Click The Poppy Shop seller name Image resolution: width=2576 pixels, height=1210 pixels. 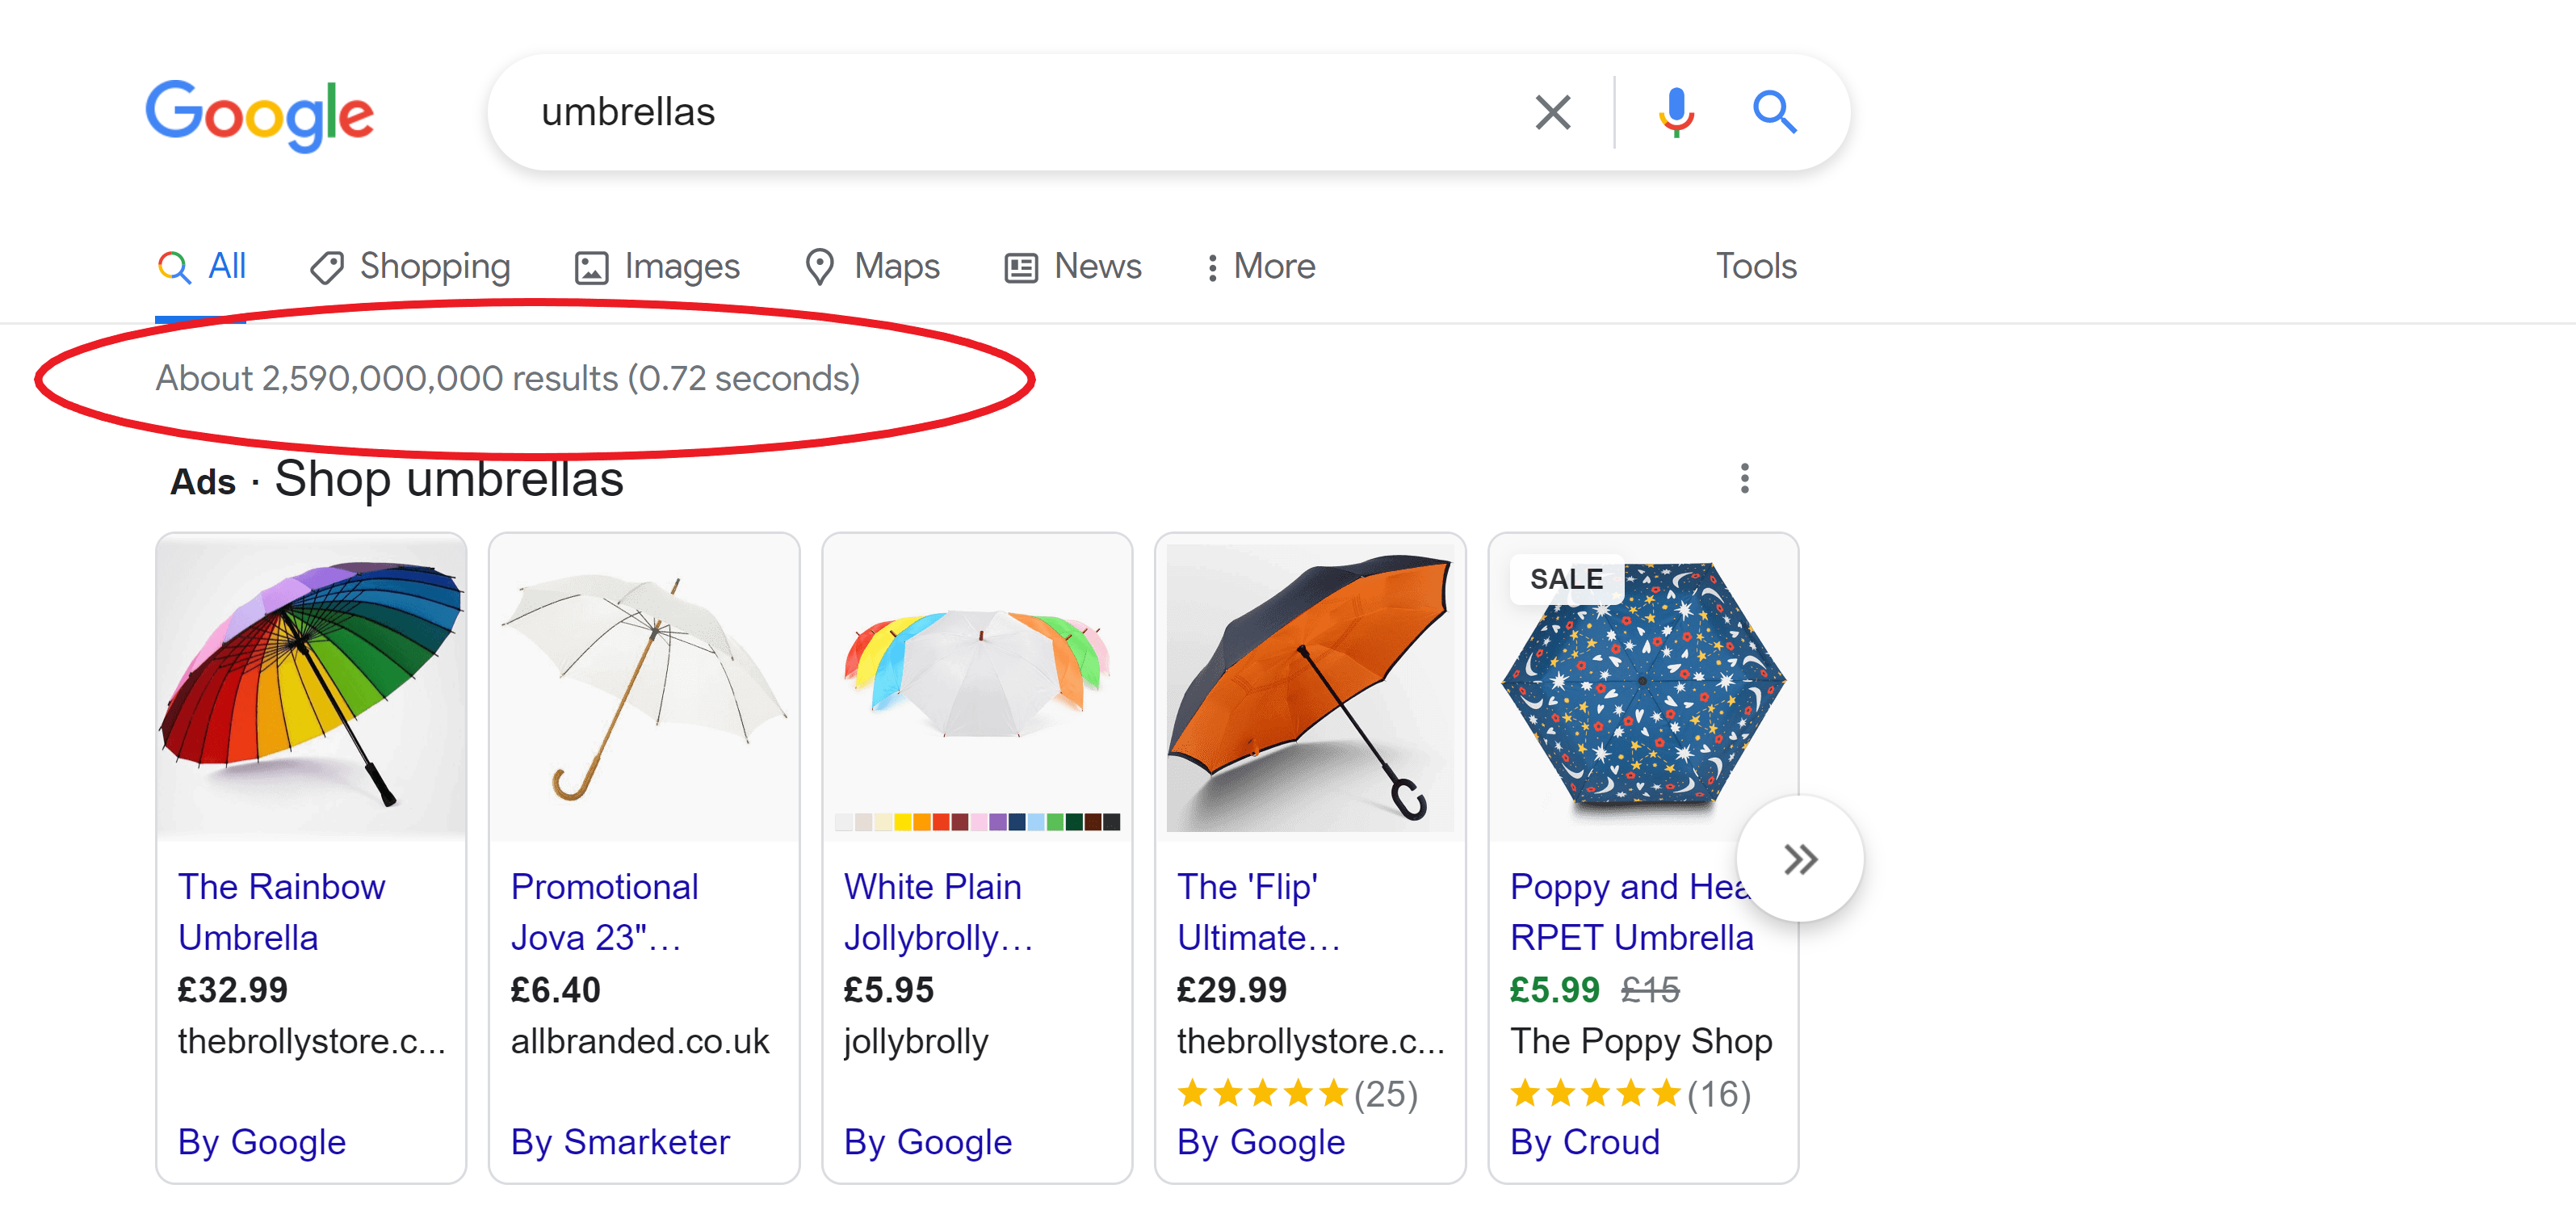[x=1641, y=1042]
